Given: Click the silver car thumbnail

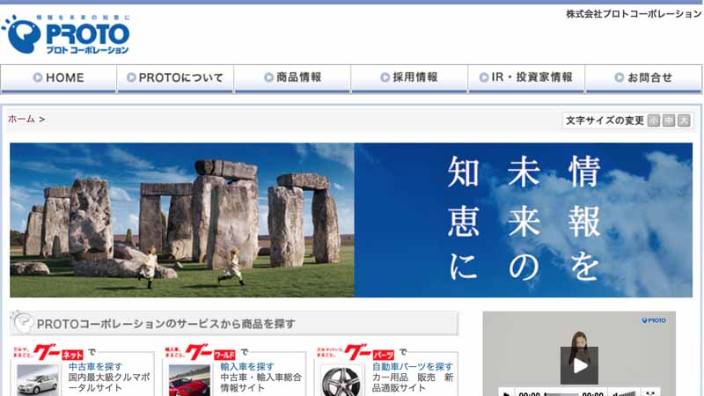Looking at the screenshot, I should click(x=38, y=381).
